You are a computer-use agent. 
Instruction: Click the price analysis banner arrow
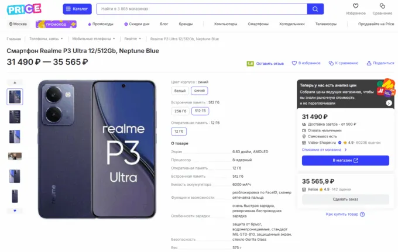point(389,103)
